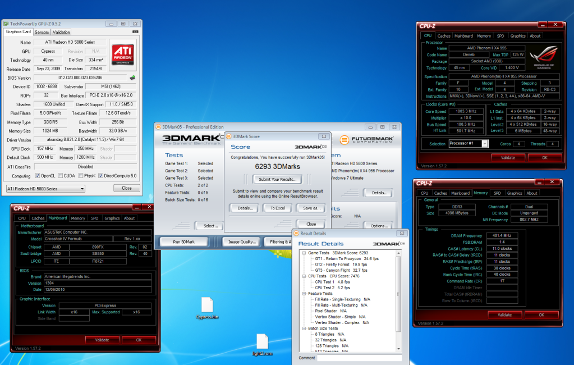Collapse the Game Tests tree node

[304, 253]
